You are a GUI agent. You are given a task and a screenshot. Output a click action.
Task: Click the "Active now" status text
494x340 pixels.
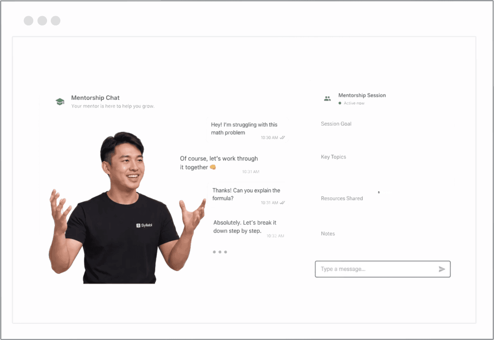tap(354, 103)
